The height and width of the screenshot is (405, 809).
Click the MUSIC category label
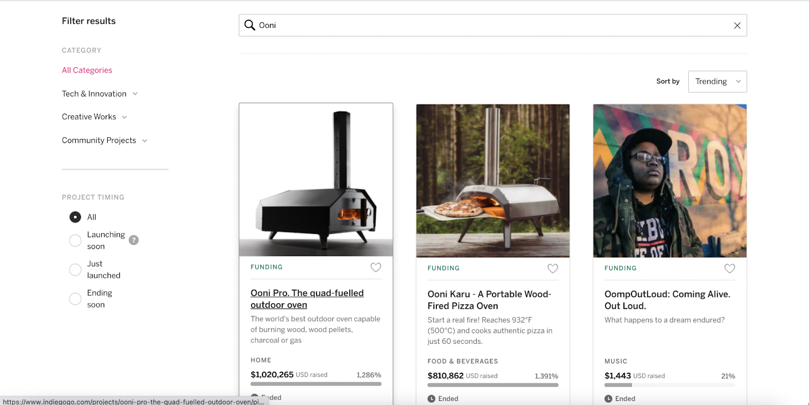[x=616, y=361]
